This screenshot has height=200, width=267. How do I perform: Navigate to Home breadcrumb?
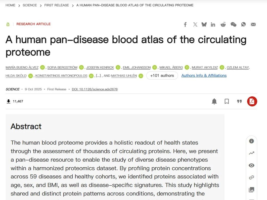click(x=10, y=5)
